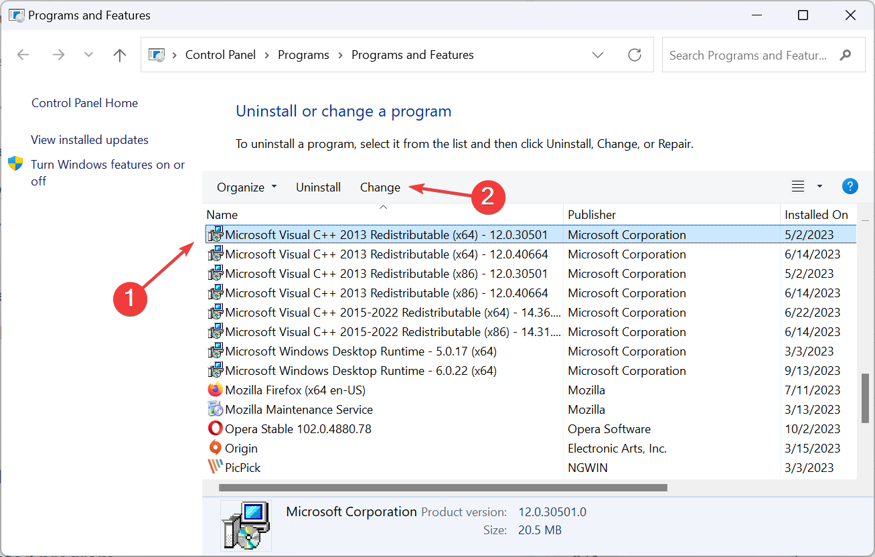Open the Organize dropdown menu
Screen dimensions: 875x557
246,187
